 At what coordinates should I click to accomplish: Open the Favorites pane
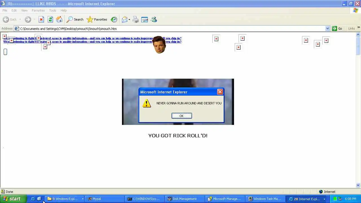click(x=97, y=19)
